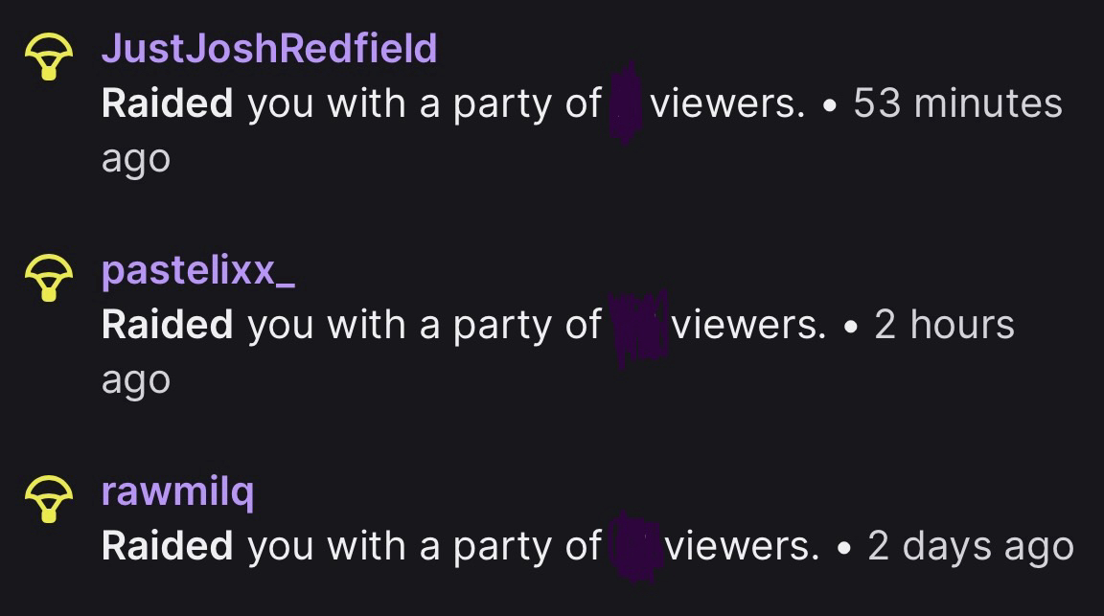Select the raid icon next to pastelixx_
Screen dimensions: 1104x616
pyautogui.click(x=48, y=278)
